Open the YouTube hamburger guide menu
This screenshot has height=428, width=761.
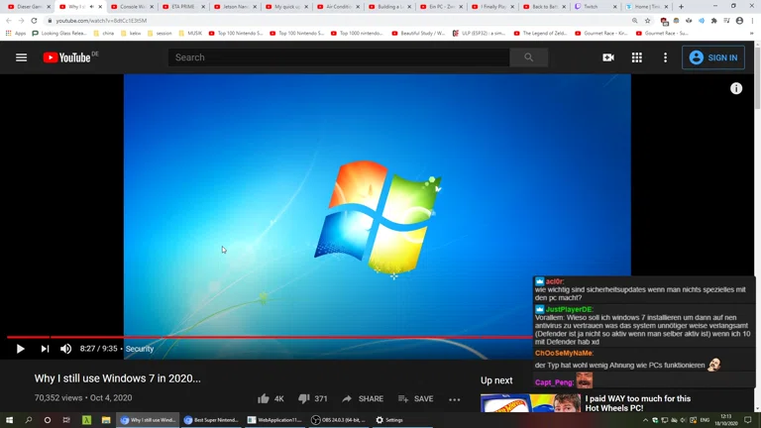pyautogui.click(x=22, y=57)
